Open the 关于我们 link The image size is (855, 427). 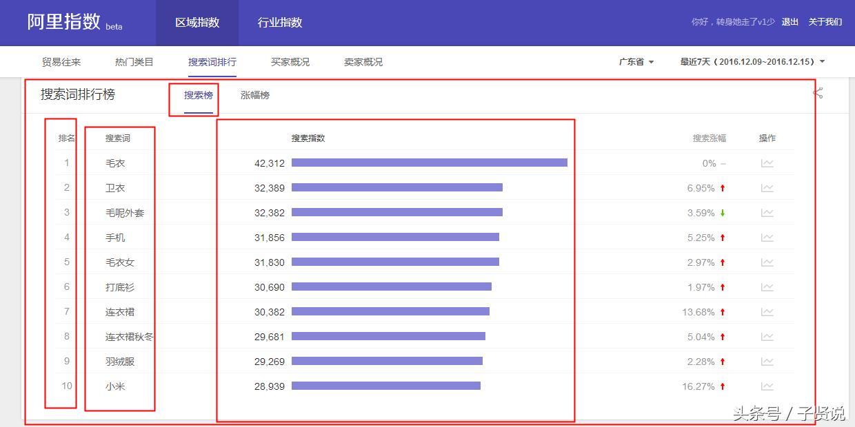click(x=825, y=22)
